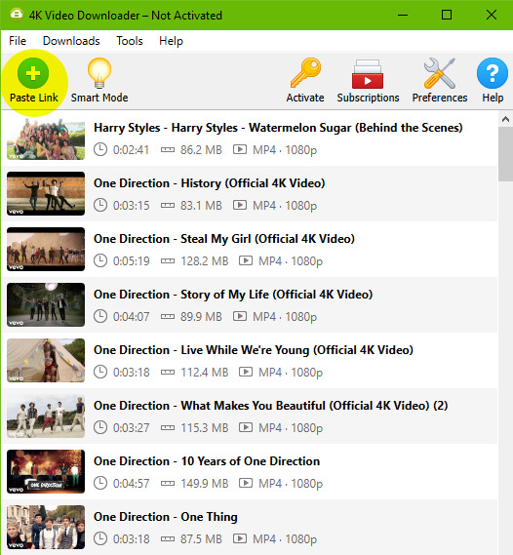This screenshot has width=513, height=555.
Task: Click video format icon in History row
Action: (x=240, y=205)
